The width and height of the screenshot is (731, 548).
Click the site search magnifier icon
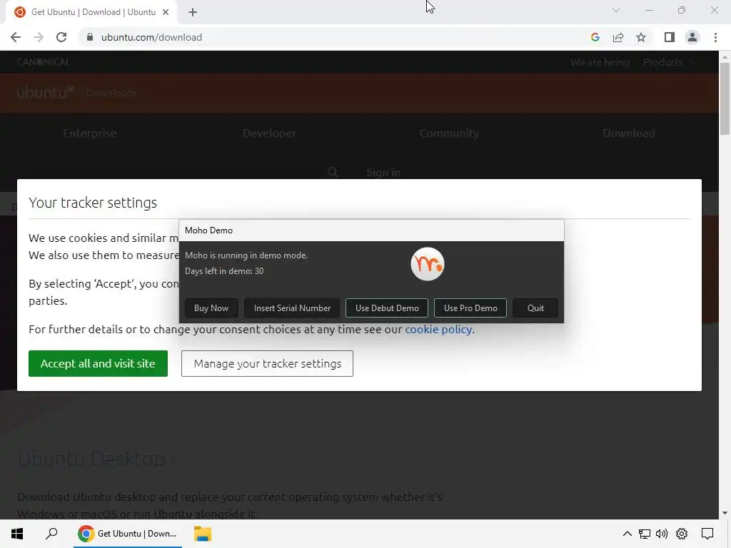coord(333,173)
